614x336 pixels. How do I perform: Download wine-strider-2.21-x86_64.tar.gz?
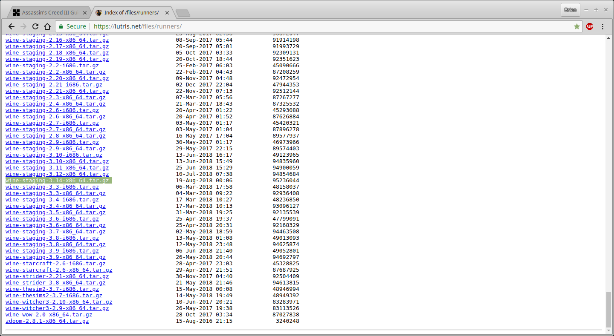pyautogui.click(x=57, y=276)
